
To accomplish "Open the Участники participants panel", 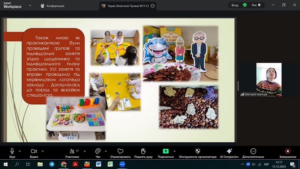I will click(x=72, y=152).
